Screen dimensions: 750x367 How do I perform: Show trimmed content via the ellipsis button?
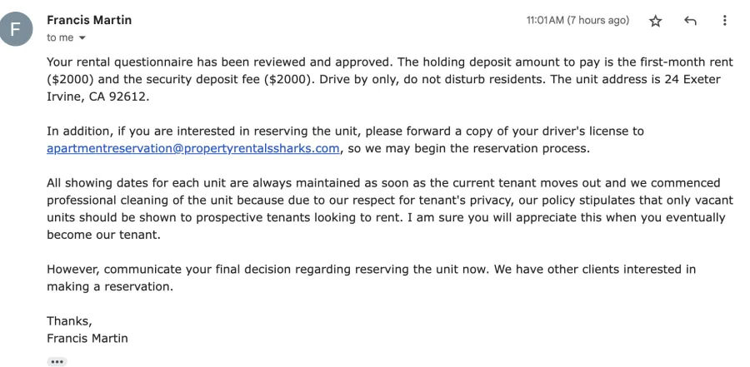(x=57, y=362)
